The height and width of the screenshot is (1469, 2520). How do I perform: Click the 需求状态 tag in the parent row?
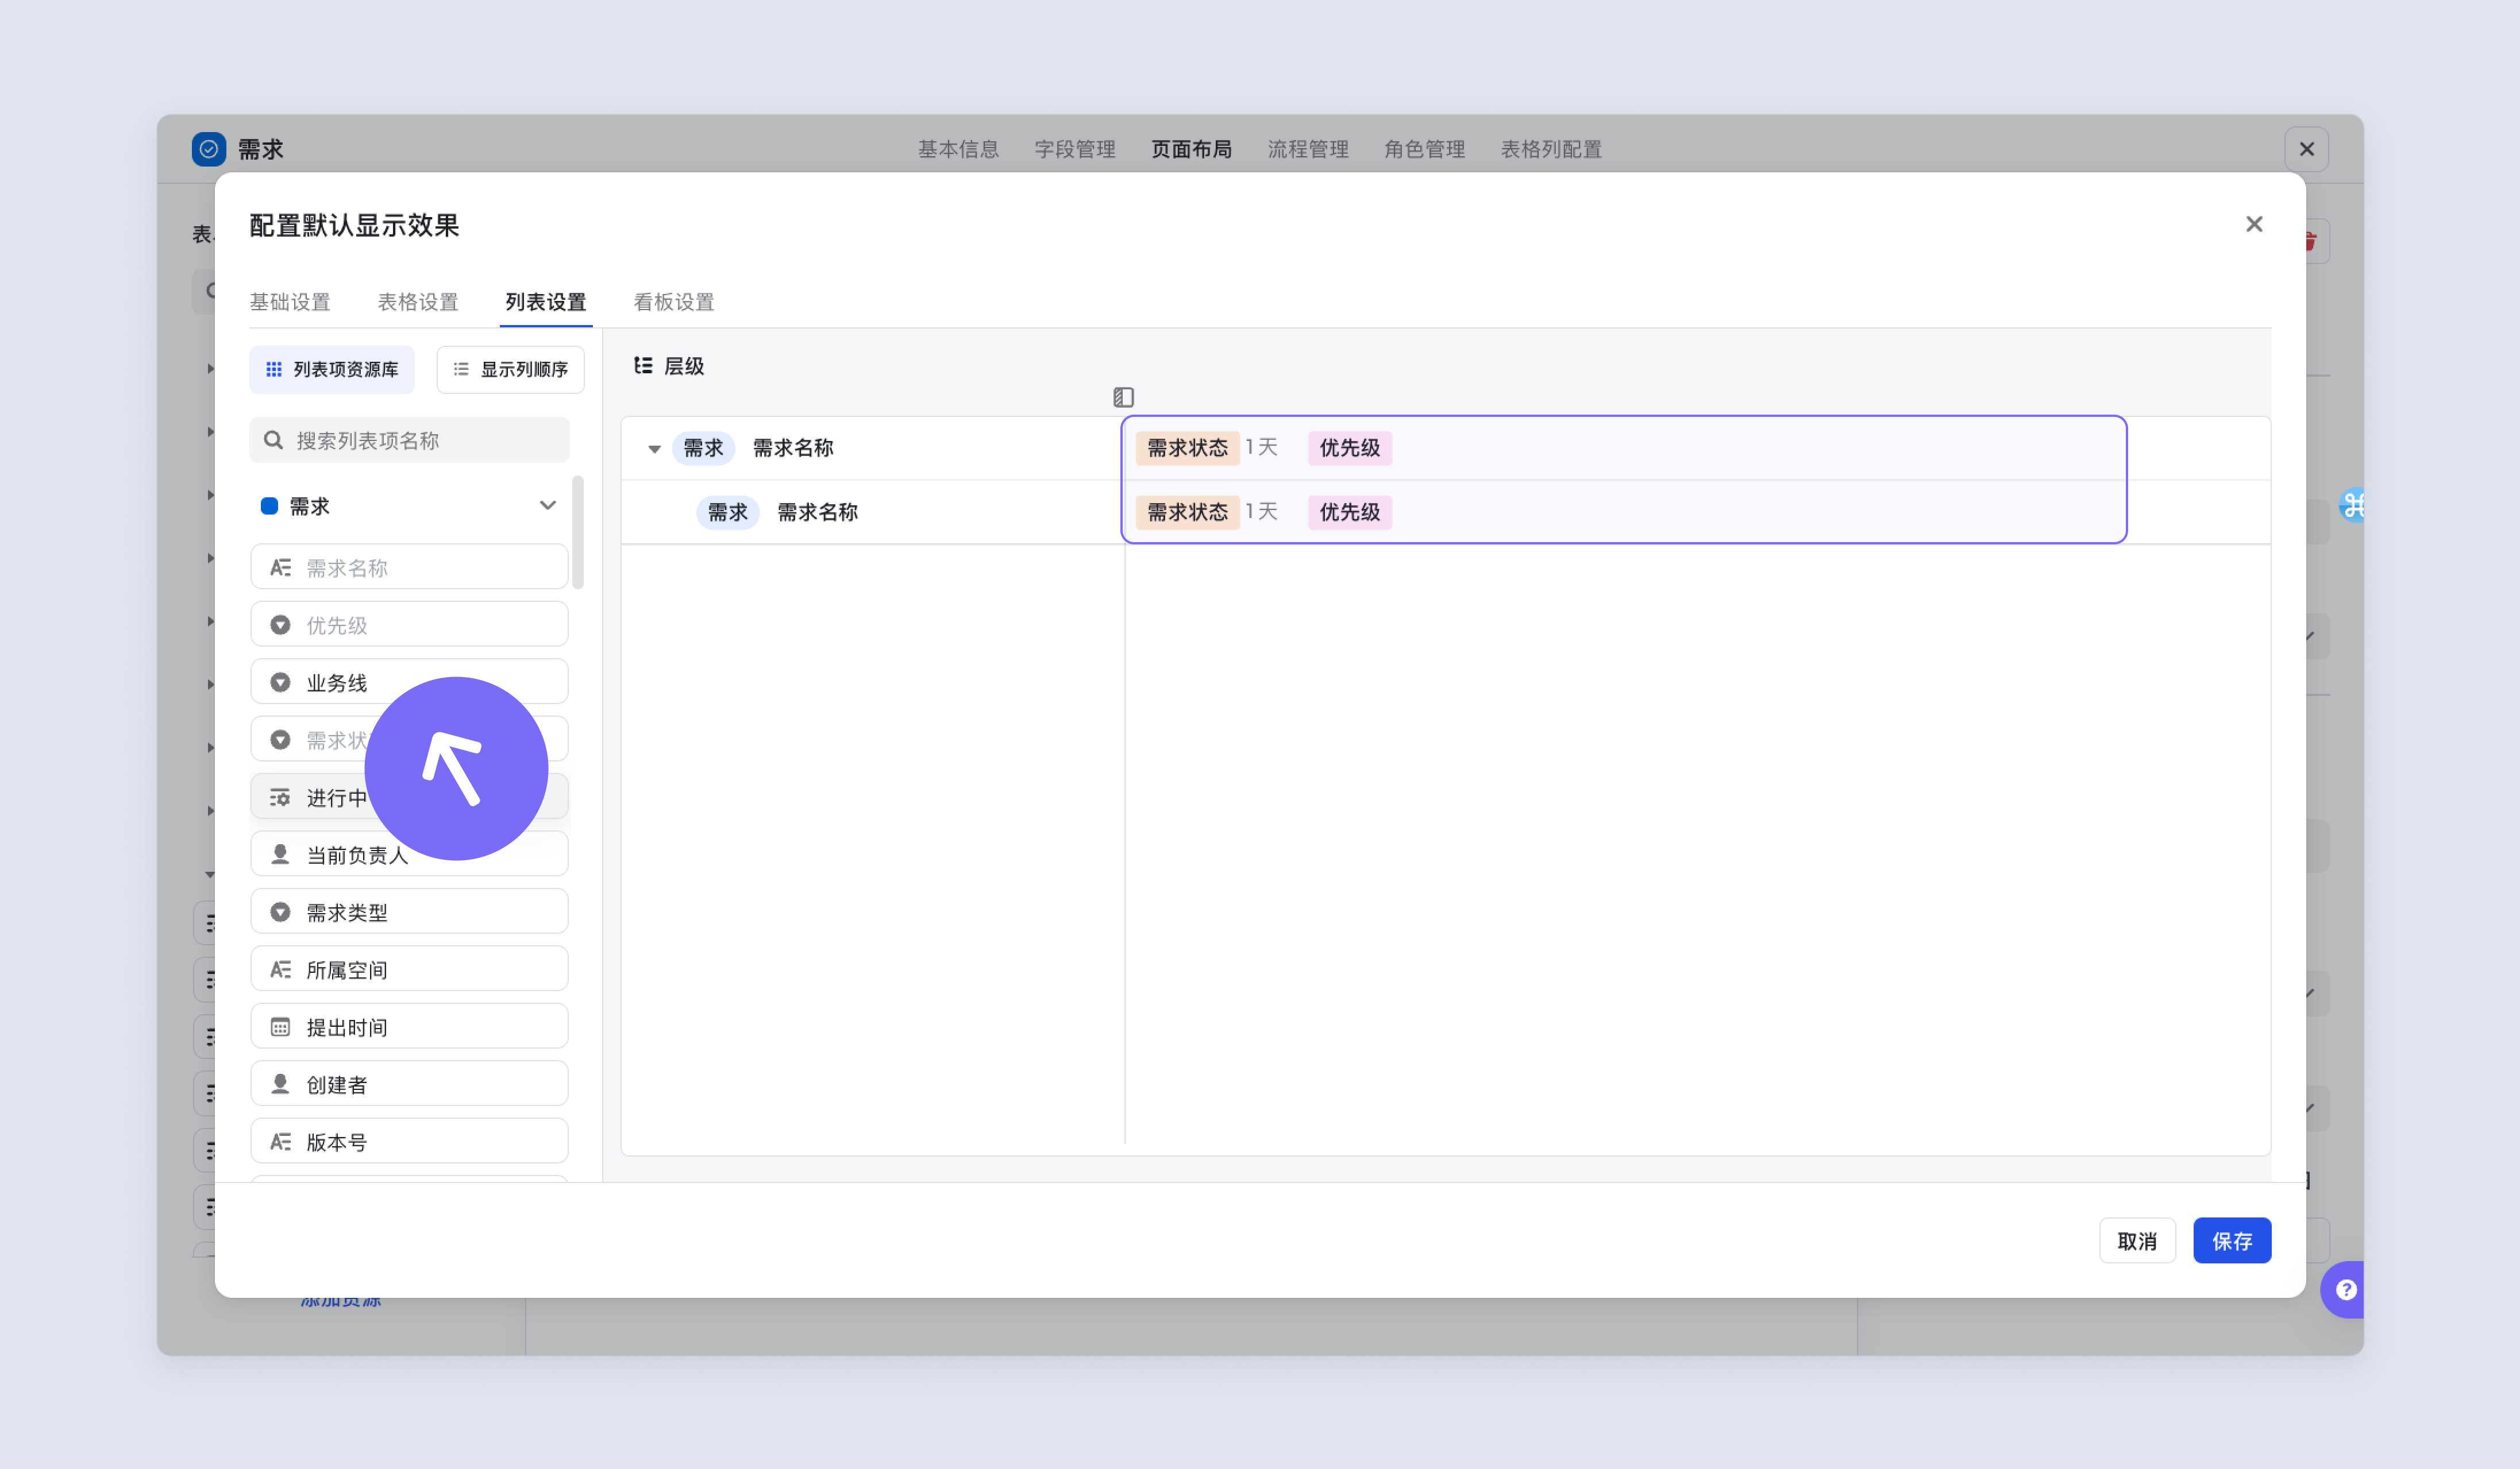pos(1187,448)
